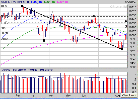Image resolution: width=138 pixels, height=99 pixels.
Task: Click the 08/20/04 date label
Action: pyautogui.click(x=130, y=2)
